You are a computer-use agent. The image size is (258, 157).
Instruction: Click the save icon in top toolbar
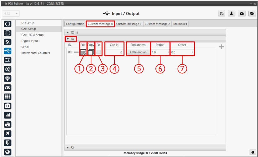(222, 14)
